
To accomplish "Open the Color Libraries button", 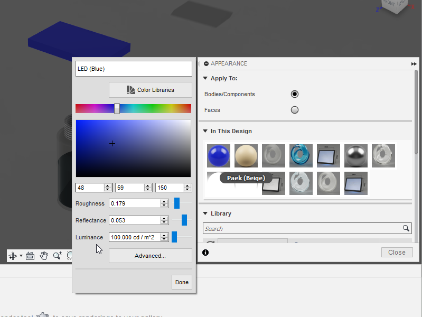I will coord(151,90).
